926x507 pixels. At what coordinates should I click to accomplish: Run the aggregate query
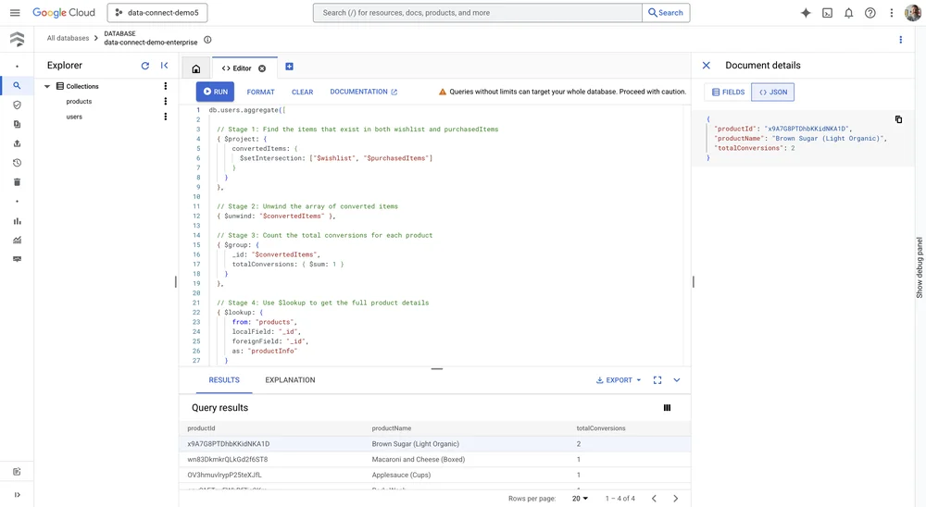coord(216,92)
